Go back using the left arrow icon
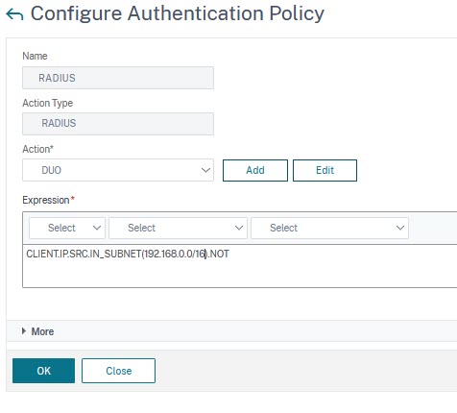Viewport: 457px width, 413px height. pos(14,14)
